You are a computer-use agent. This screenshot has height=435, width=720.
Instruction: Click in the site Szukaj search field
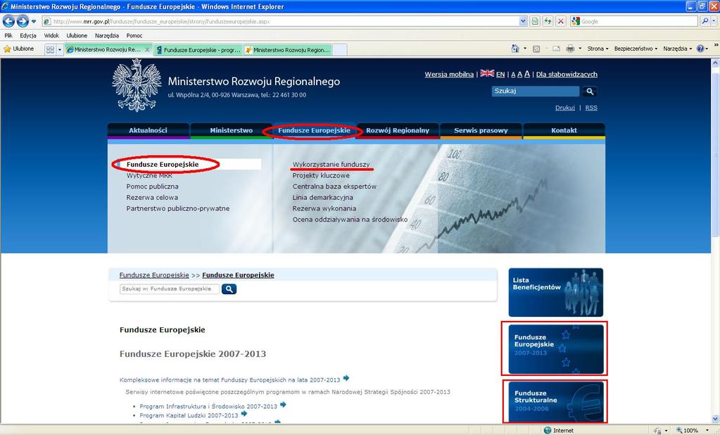pos(536,91)
